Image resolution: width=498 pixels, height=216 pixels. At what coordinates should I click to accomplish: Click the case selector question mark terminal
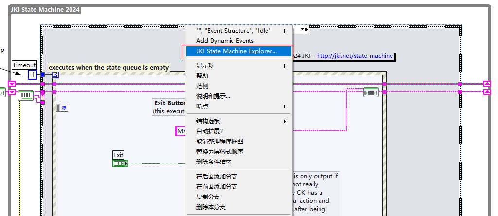click(x=43, y=97)
